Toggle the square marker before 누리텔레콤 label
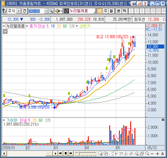 4,26
